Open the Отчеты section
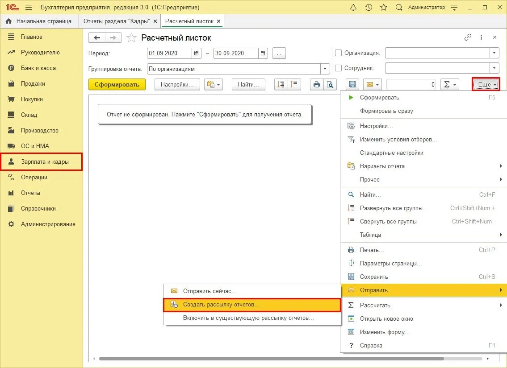The image size is (507, 368). point(42,193)
